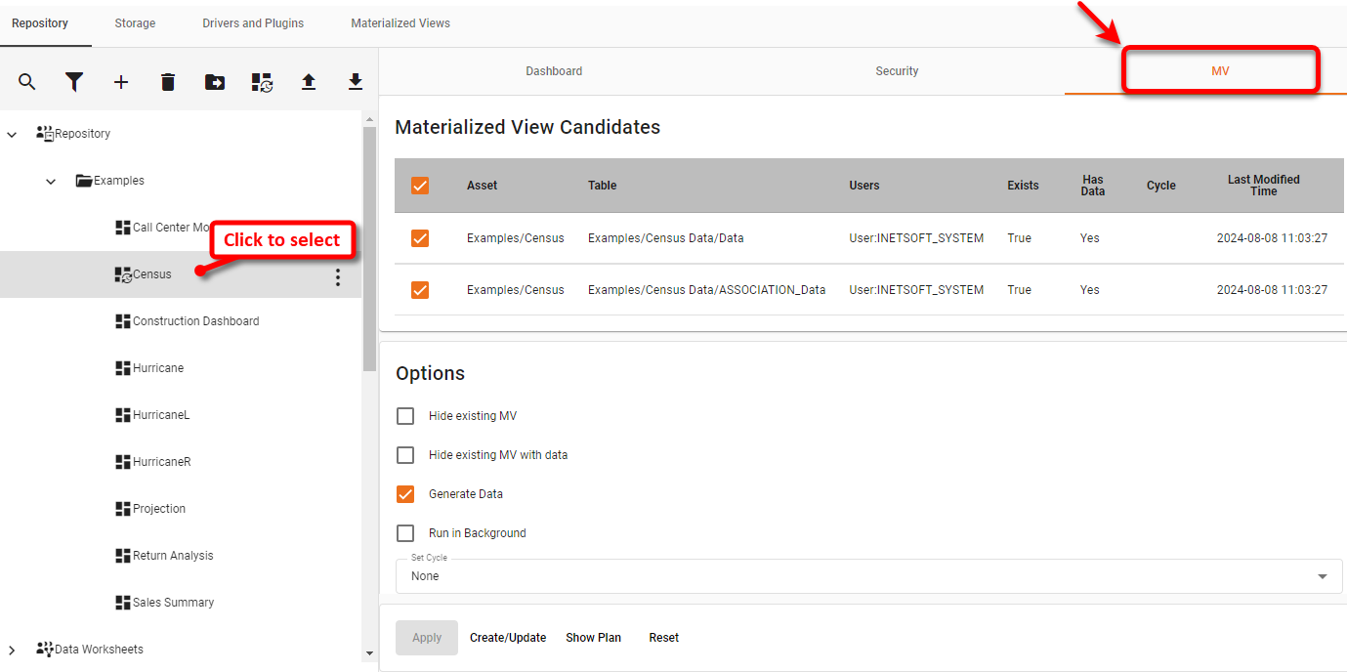Click the Create/Update button
Screen dimensions: 1347x672
[x=507, y=637]
